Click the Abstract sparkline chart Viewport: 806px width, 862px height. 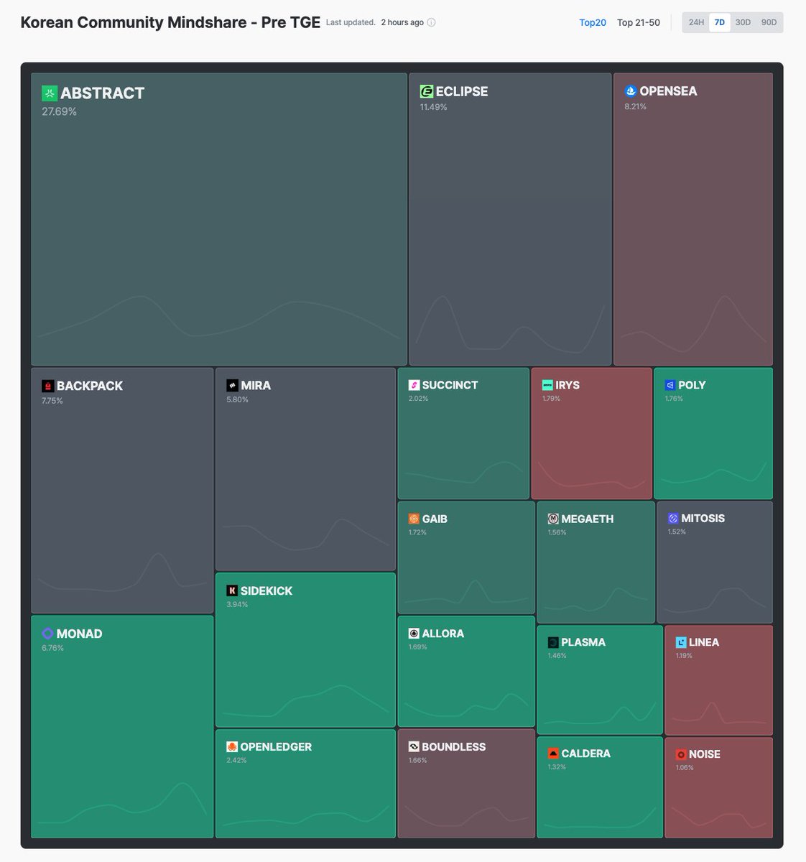219,317
